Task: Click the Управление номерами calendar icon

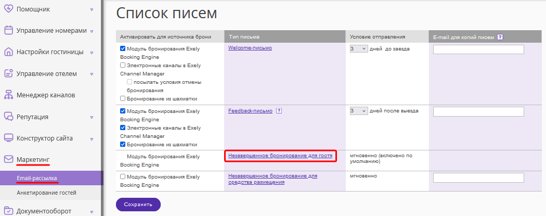Action: (x=8, y=30)
